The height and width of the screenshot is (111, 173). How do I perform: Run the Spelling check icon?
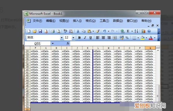click(65, 31)
